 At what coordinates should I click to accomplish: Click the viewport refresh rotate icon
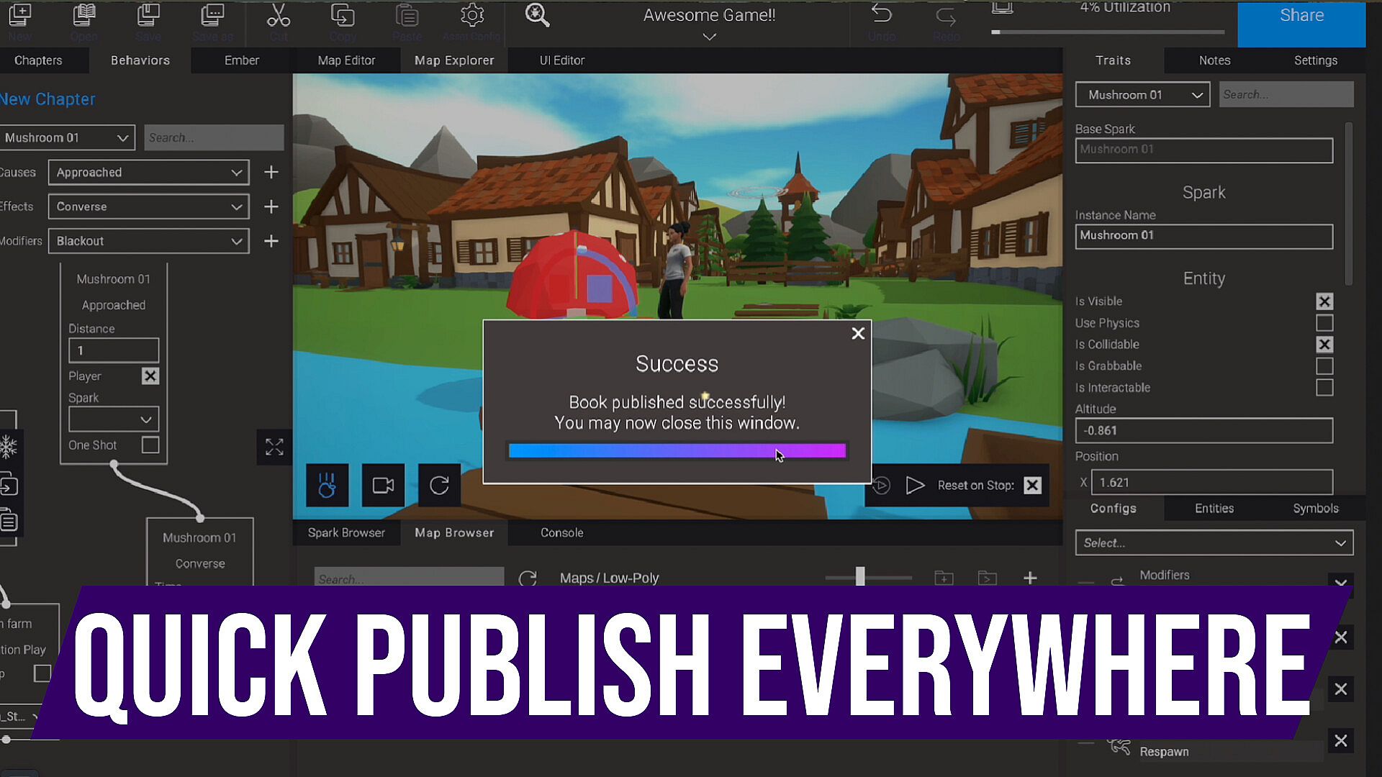click(x=439, y=486)
